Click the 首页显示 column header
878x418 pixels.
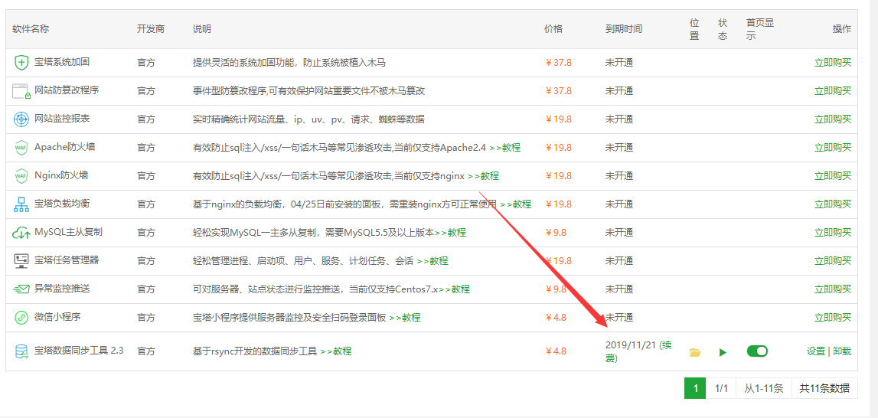coord(760,29)
